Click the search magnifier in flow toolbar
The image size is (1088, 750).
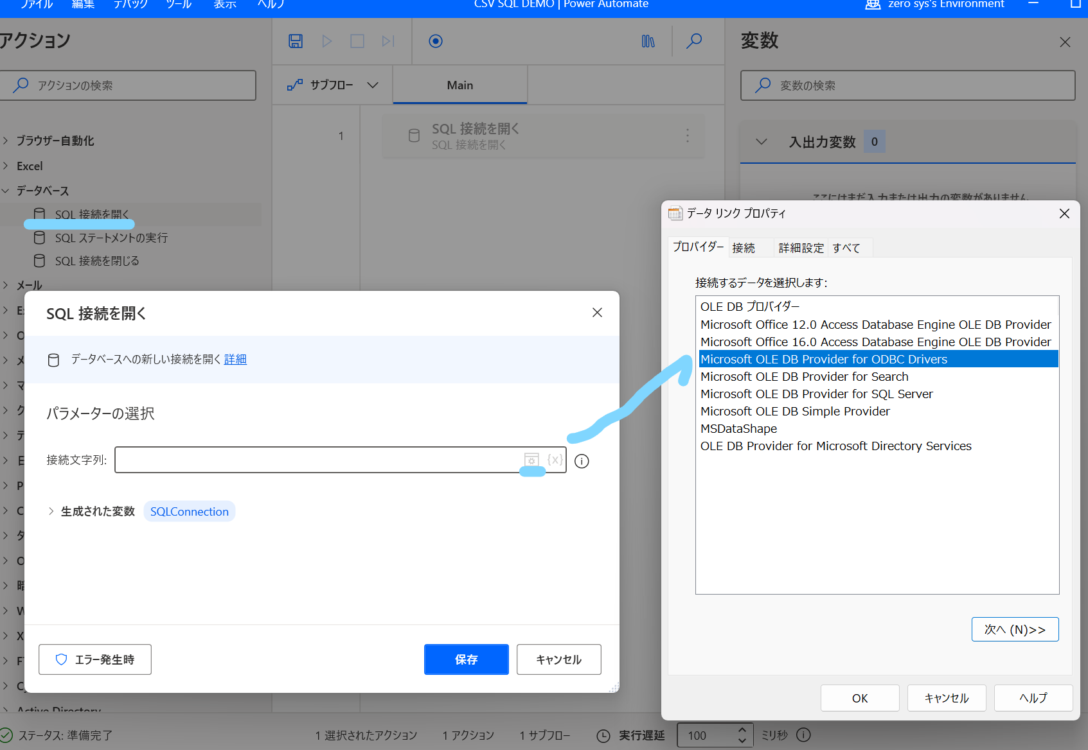tap(694, 41)
